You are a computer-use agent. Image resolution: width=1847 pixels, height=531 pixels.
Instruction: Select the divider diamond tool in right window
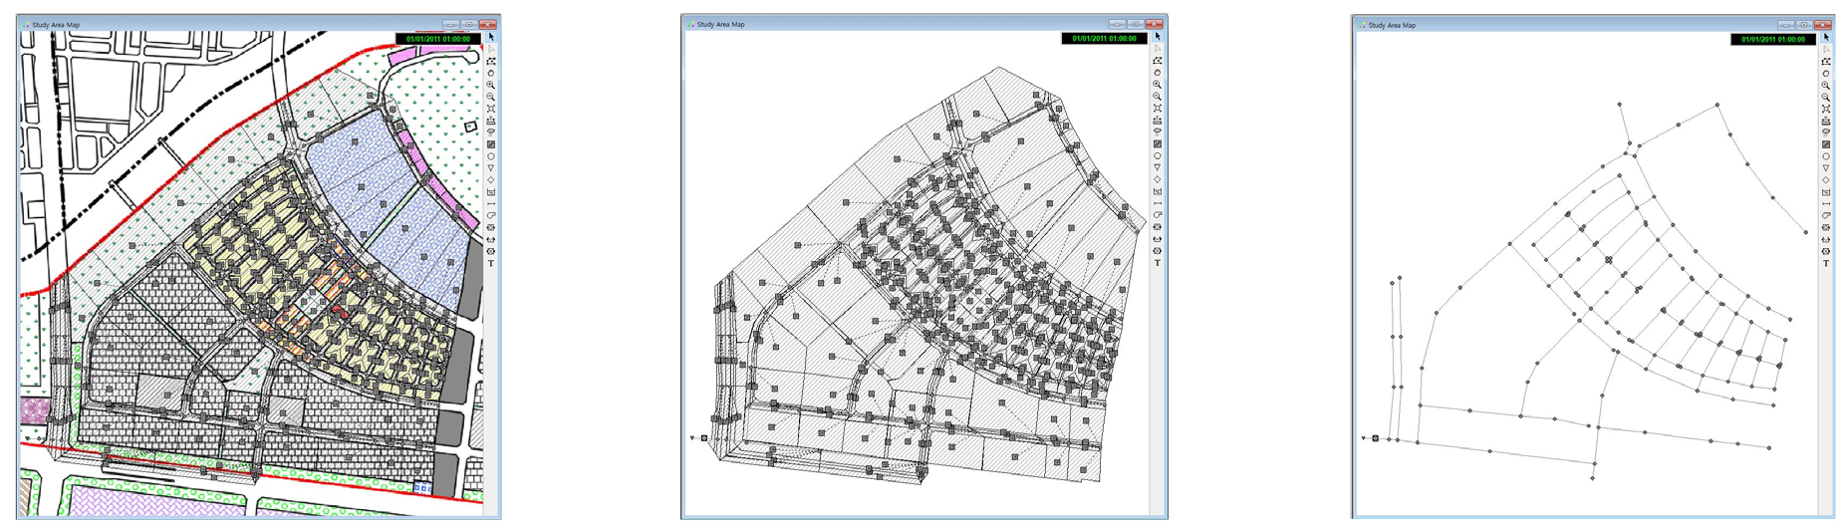[x=1826, y=180]
